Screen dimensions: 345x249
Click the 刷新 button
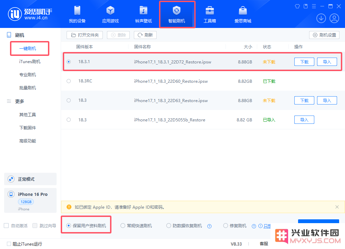coord(145,35)
